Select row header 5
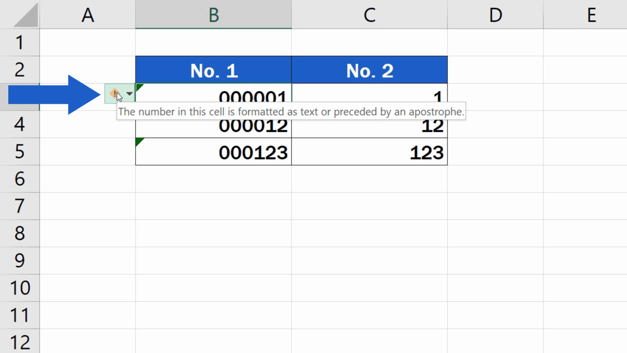The image size is (627, 353). pyautogui.click(x=20, y=152)
